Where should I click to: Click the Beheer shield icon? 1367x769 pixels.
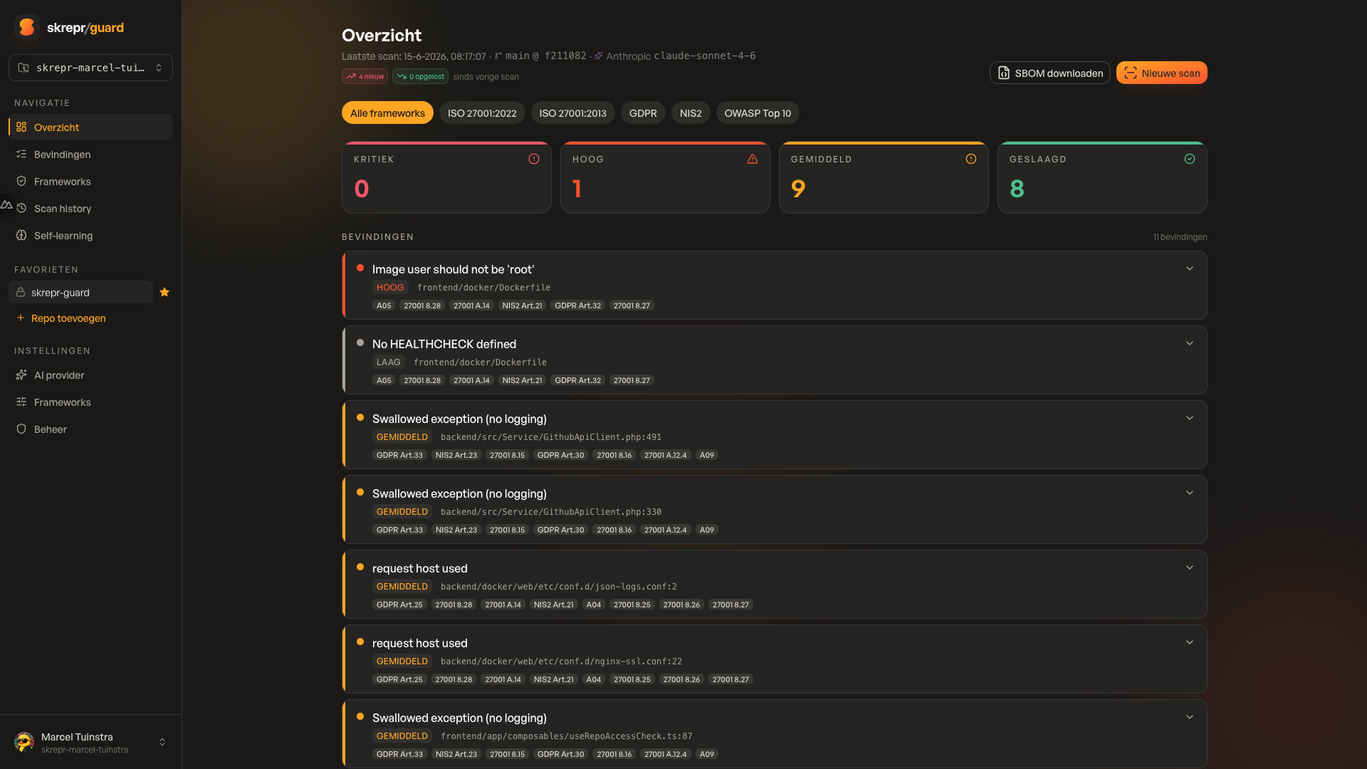[x=21, y=429]
